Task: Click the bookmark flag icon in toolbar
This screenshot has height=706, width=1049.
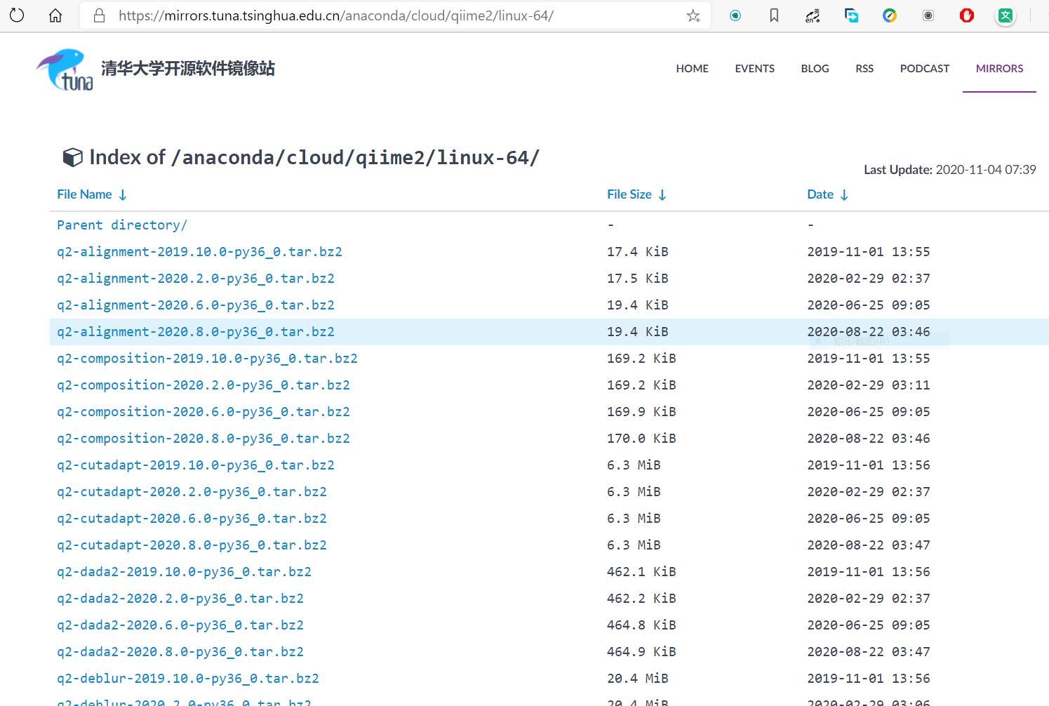Action: 774,15
